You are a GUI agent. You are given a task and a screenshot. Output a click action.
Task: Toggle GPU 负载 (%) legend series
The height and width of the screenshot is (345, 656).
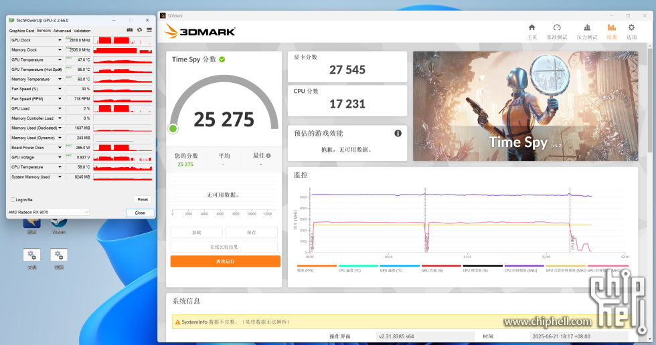(441, 268)
